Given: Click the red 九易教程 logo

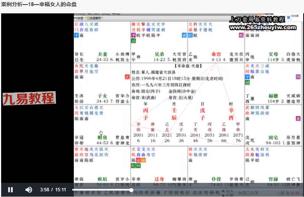Looking at the screenshot, I should point(29,98).
